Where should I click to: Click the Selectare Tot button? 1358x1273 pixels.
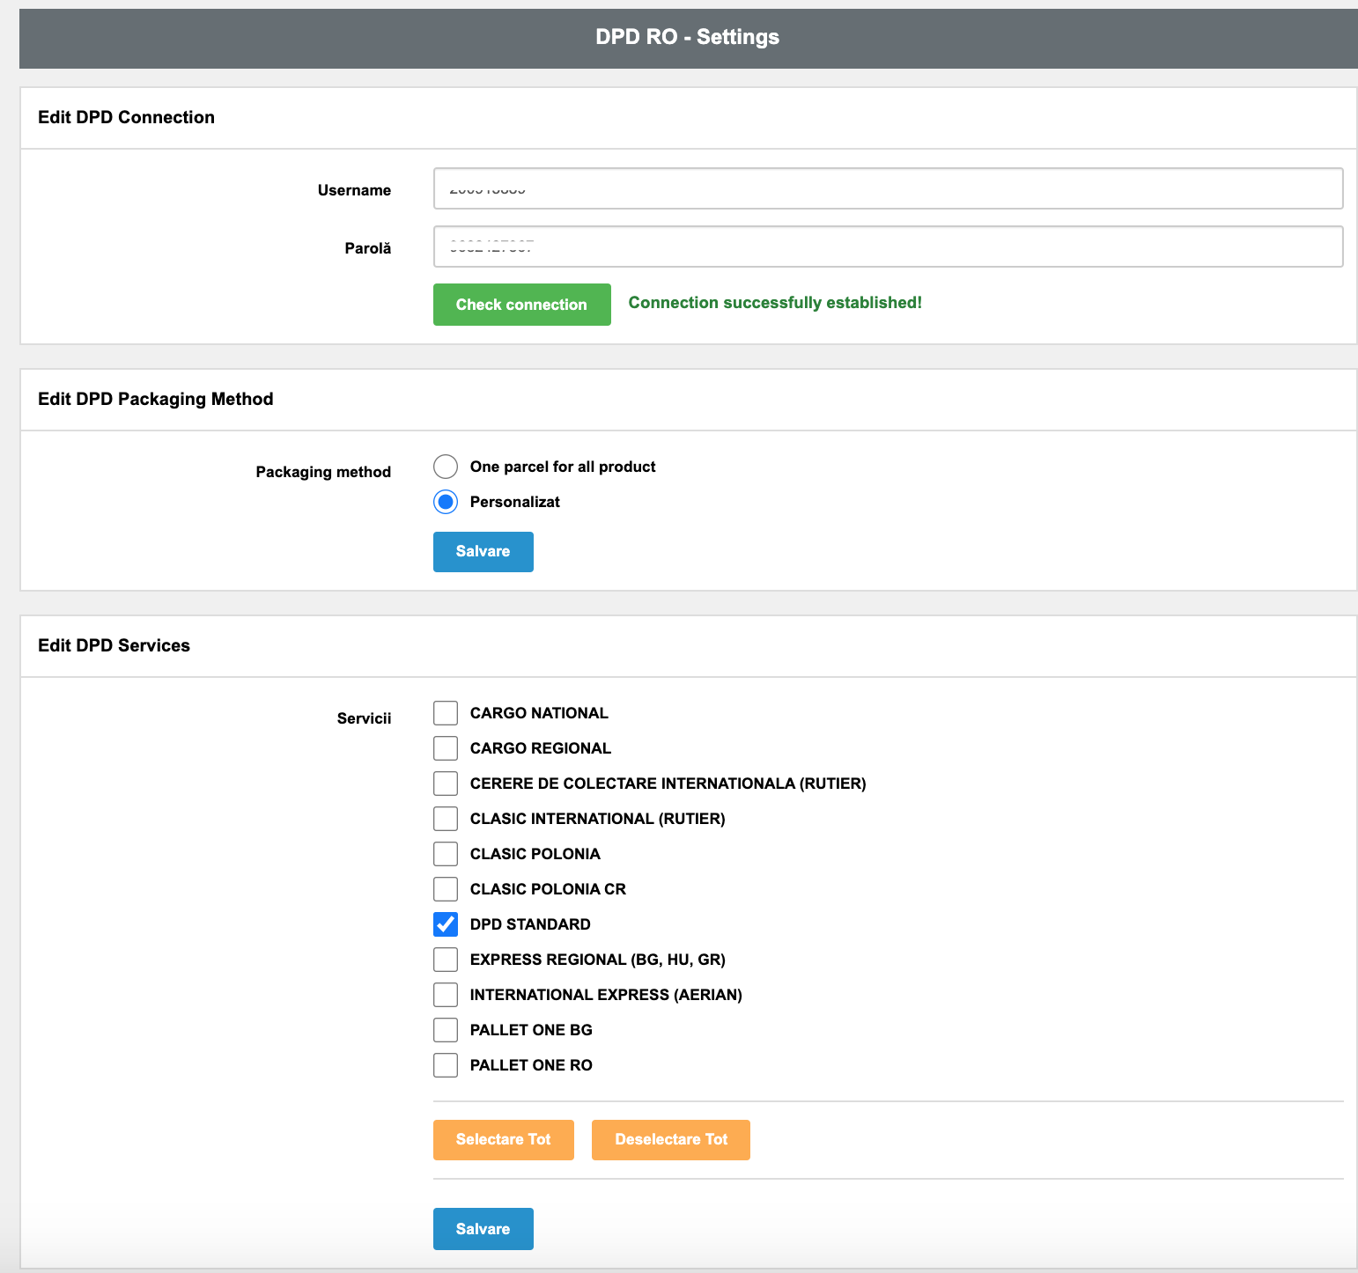click(504, 1140)
